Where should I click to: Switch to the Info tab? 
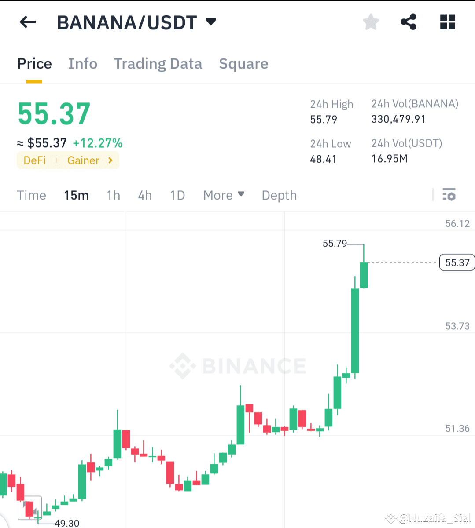82,64
